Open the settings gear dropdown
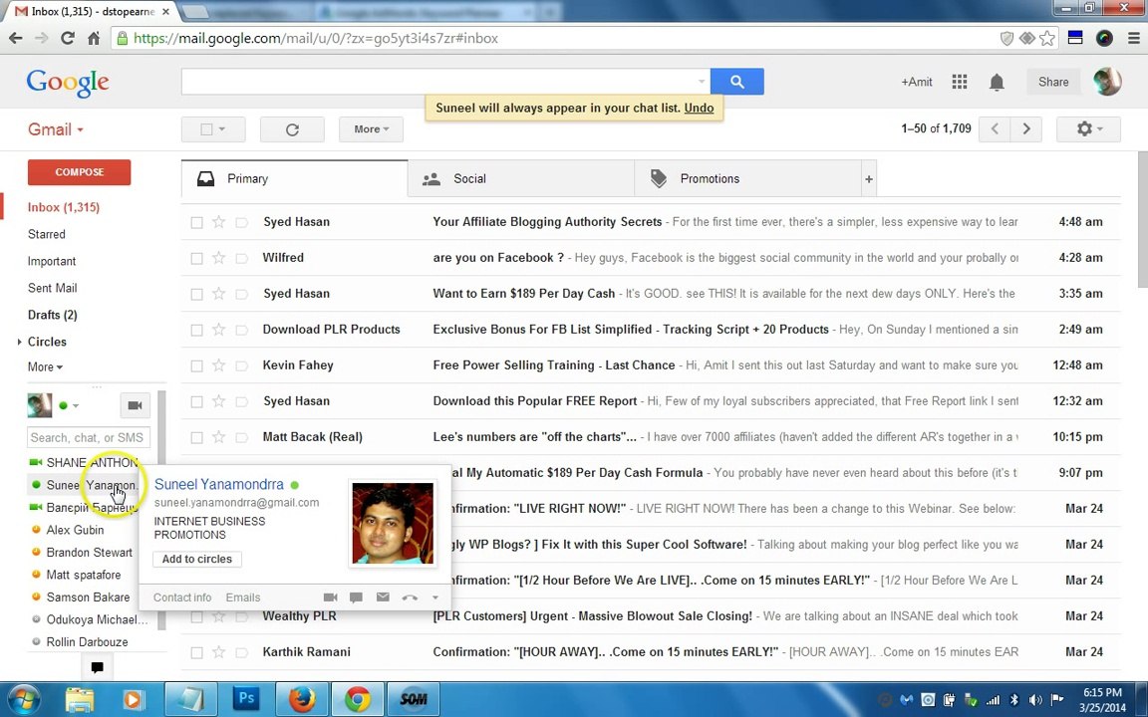1148x717 pixels. (1088, 129)
